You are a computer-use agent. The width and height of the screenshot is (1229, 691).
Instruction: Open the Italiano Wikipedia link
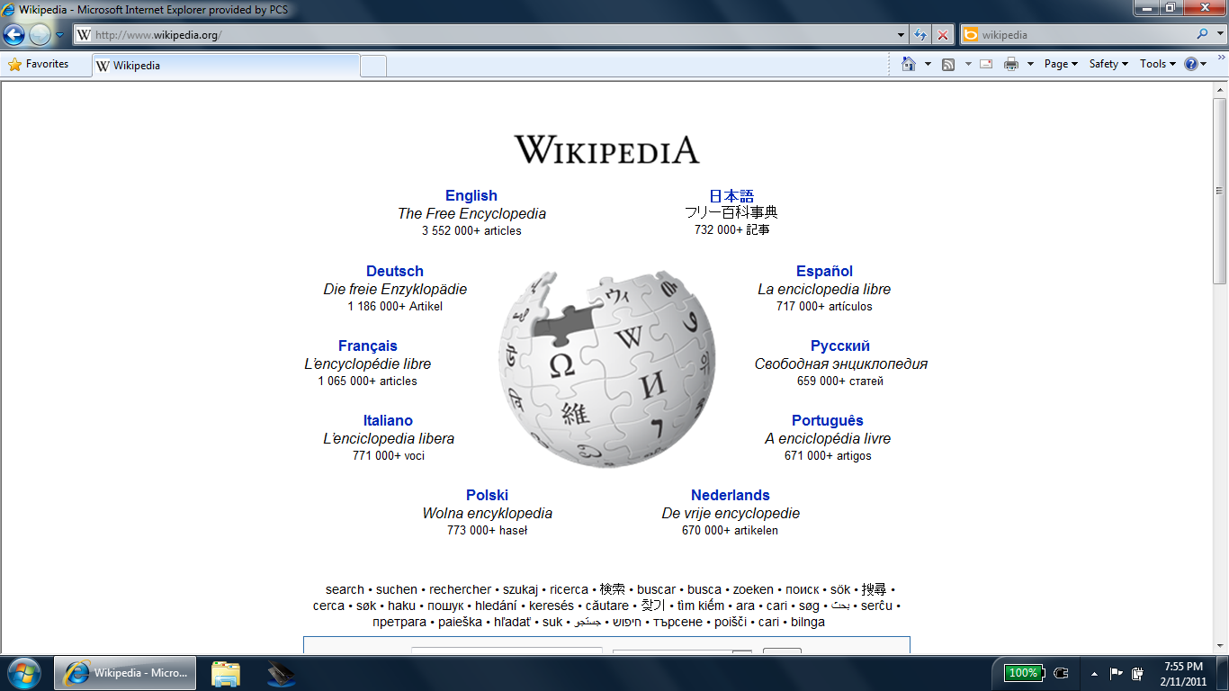388,420
